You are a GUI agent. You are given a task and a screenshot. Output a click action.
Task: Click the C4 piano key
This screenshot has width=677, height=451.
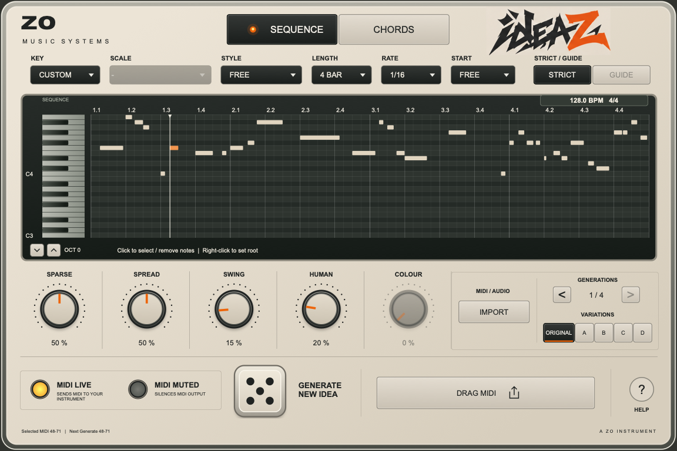click(63, 174)
